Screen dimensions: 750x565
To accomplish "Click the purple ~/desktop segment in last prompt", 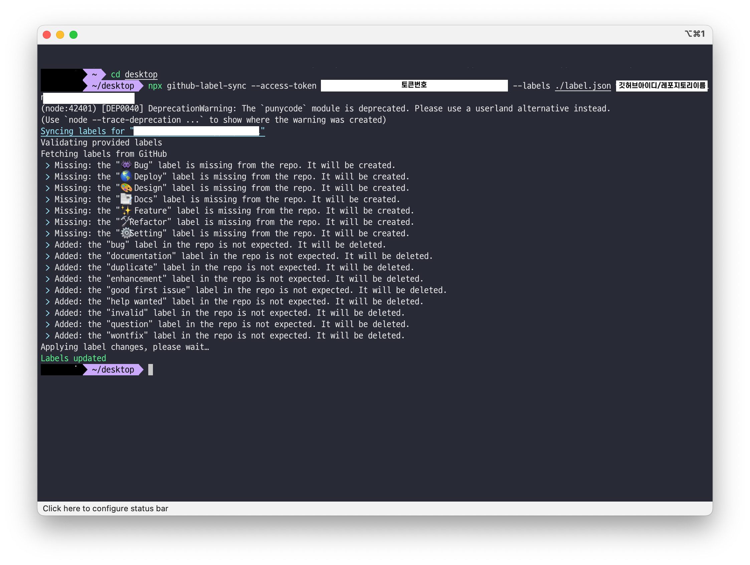I will coord(113,370).
